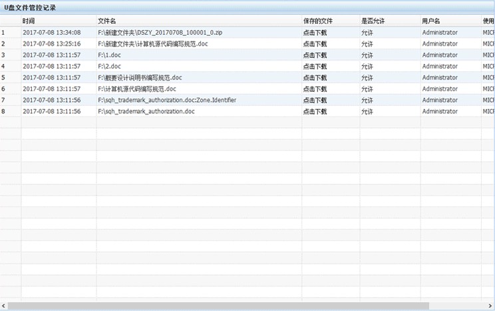Click the timestamp 2017-07-08 13:25:16
The width and height of the screenshot is (495, 311).
pyautogui.click(x=51, y=44)
